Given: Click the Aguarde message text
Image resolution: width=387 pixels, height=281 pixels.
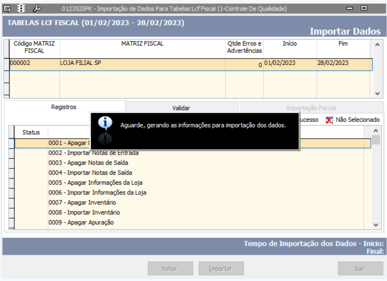Looking at the screenshot, I should (203, 125).
